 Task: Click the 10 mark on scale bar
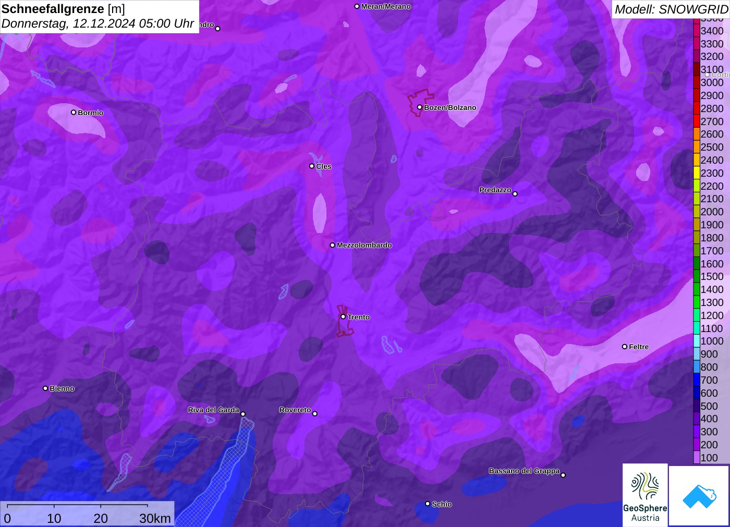[54, 519]
